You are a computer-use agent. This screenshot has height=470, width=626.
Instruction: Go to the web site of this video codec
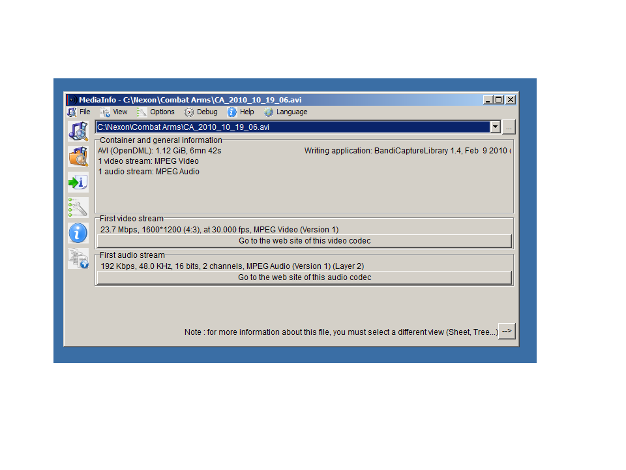point(305,241)
